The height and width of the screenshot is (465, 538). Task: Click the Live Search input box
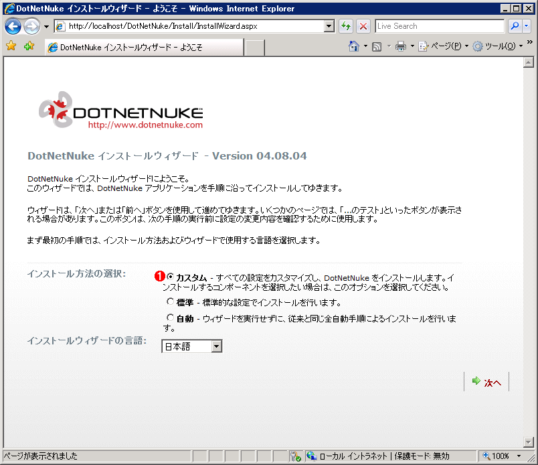tap(440, 26)
